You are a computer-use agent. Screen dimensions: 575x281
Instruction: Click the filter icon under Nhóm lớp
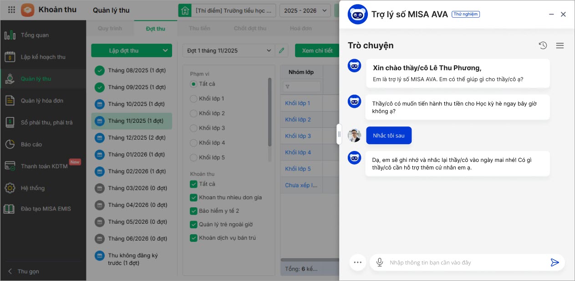point(288,86)
